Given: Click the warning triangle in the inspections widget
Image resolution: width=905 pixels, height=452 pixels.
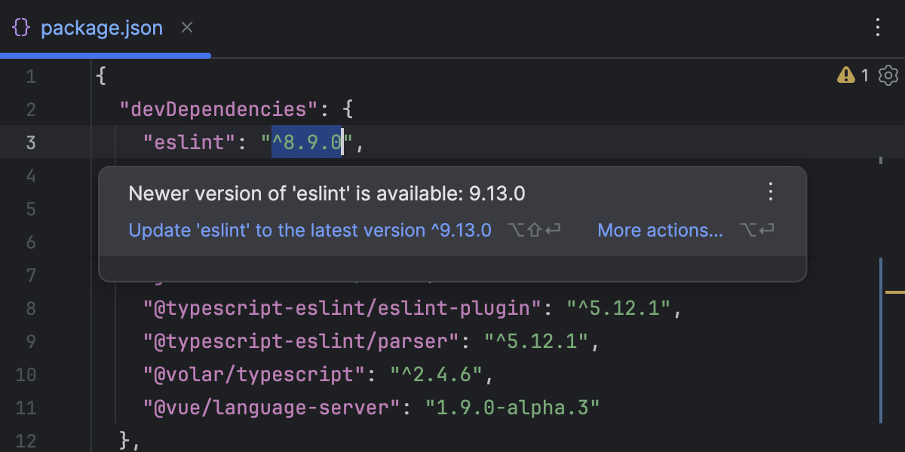Looking at the screenshot, I should (846, 75).
